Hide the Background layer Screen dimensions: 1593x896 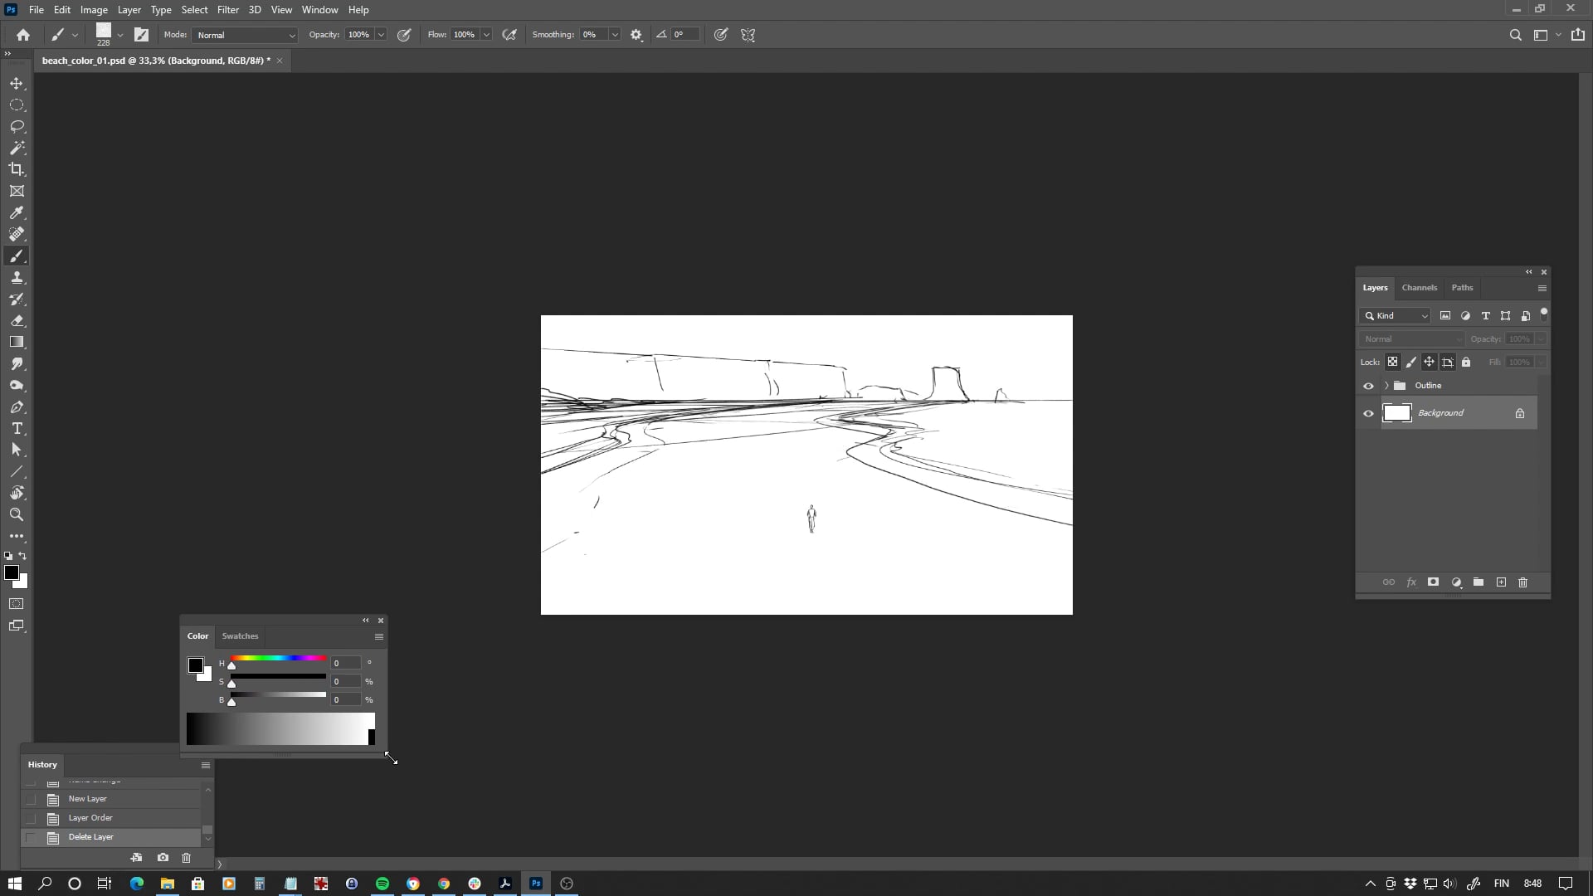(1368, 413)
